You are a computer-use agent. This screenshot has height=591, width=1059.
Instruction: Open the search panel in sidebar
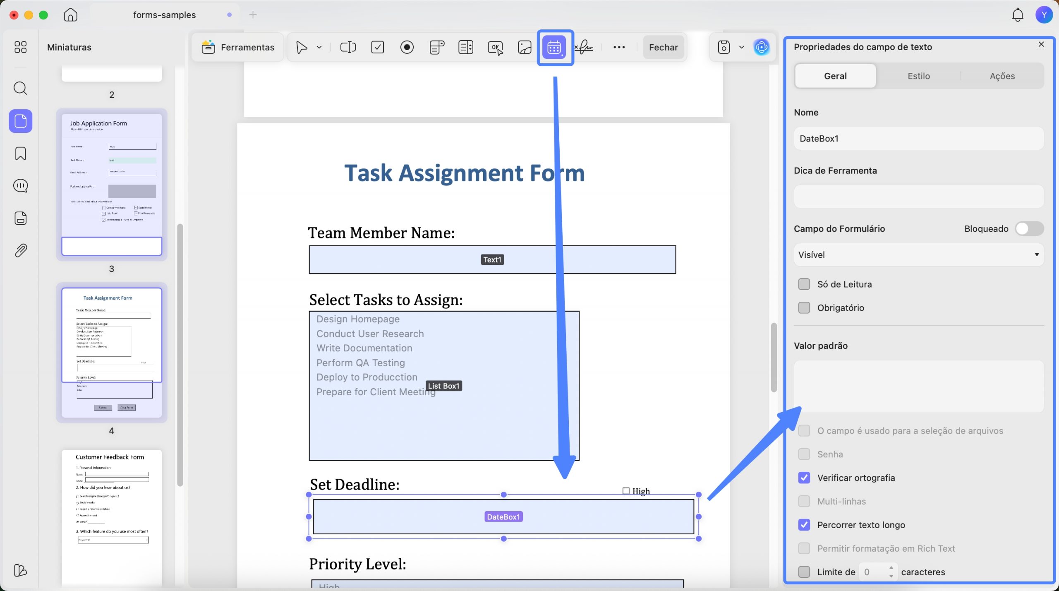(x=20, y=88)
